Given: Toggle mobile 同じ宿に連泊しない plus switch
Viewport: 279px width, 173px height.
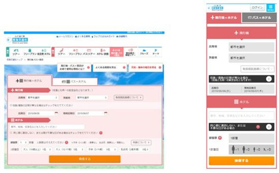Looking at the screenshot, I should pyautogui.click(x=269, y=127).
